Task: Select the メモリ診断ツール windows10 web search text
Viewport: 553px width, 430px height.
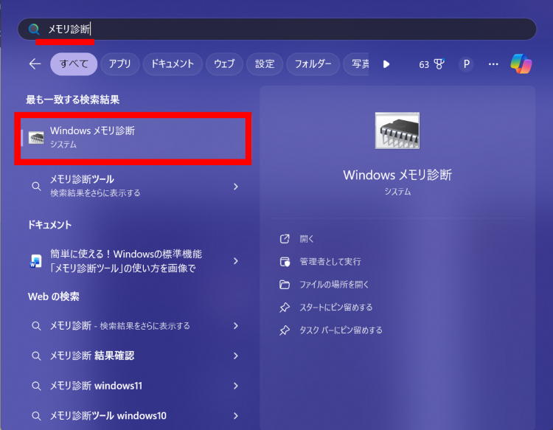Action: [x=108, y=415]
